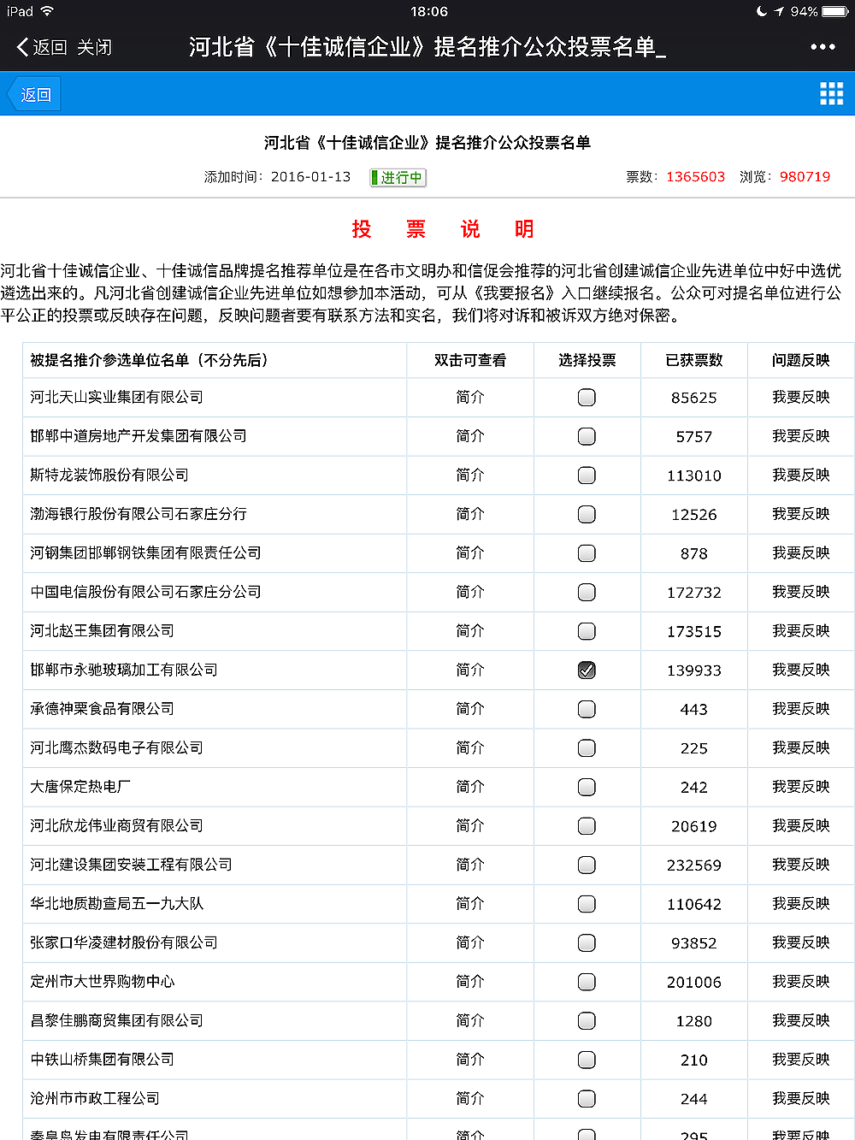Click the 问题反映 column header
855x1140 pixels.
(x=801, y=360)
